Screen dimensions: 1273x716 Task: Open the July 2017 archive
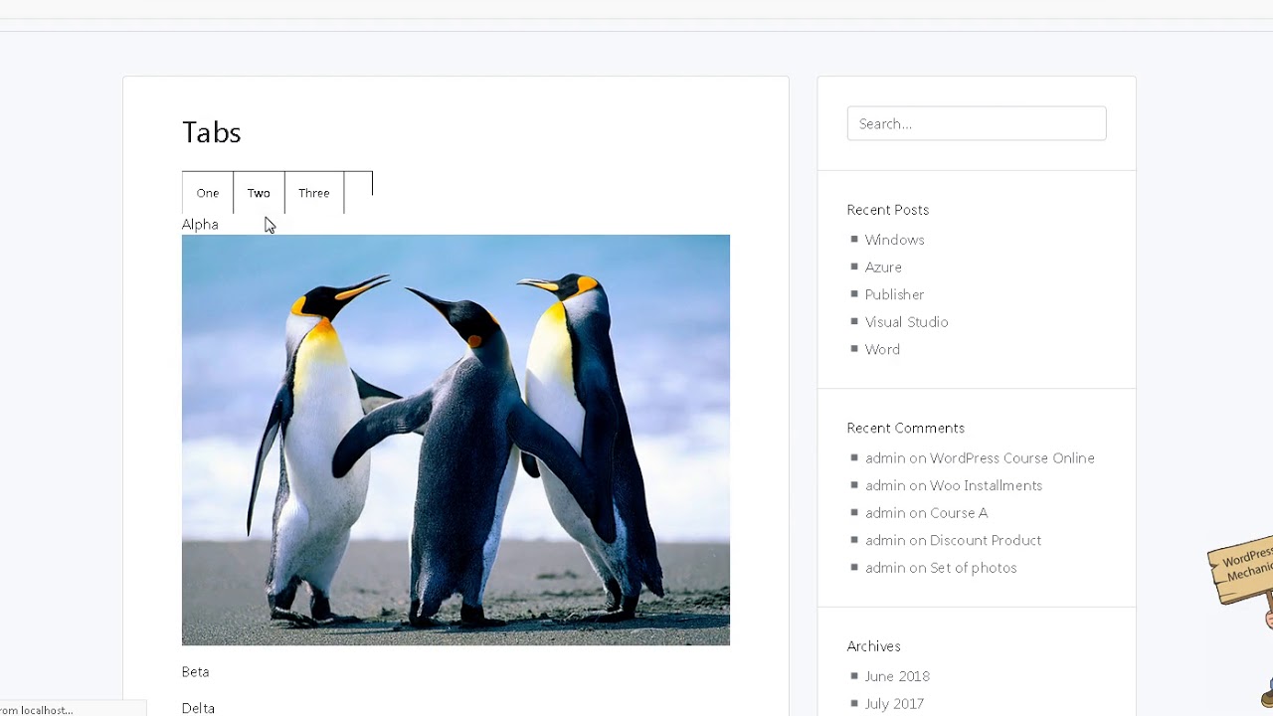[894, 703]
